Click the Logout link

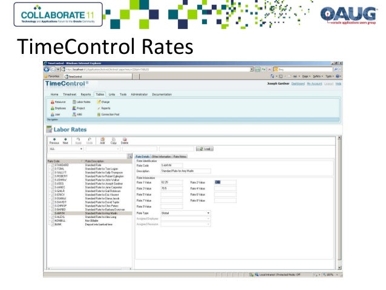pos(329,84)
